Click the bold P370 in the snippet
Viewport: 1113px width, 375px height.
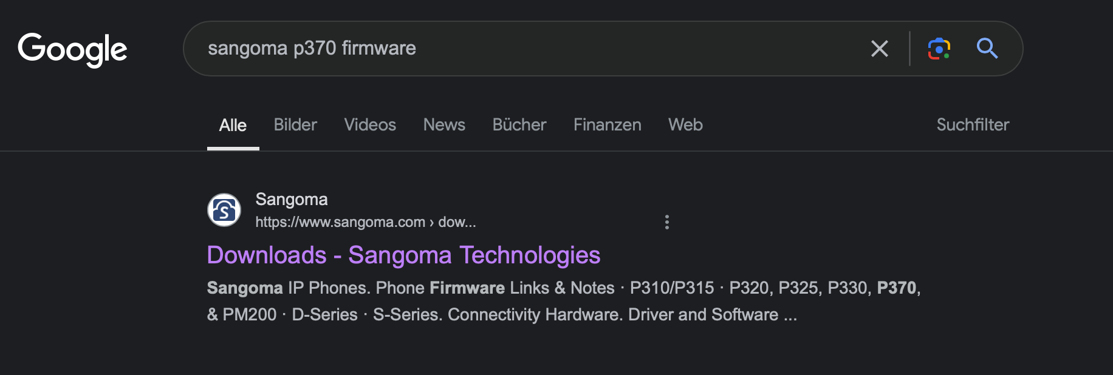pos(896,288)
